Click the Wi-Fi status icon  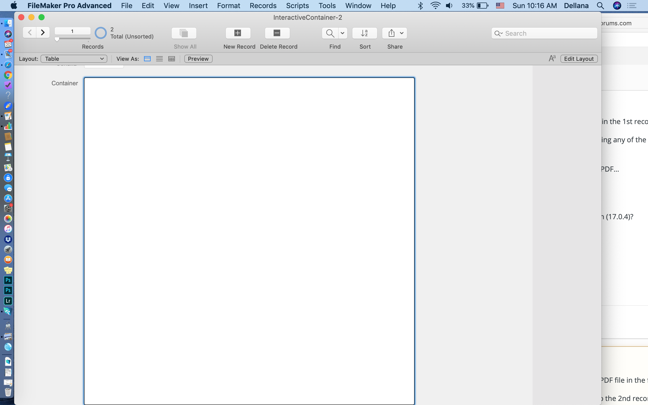pos(435,6)
